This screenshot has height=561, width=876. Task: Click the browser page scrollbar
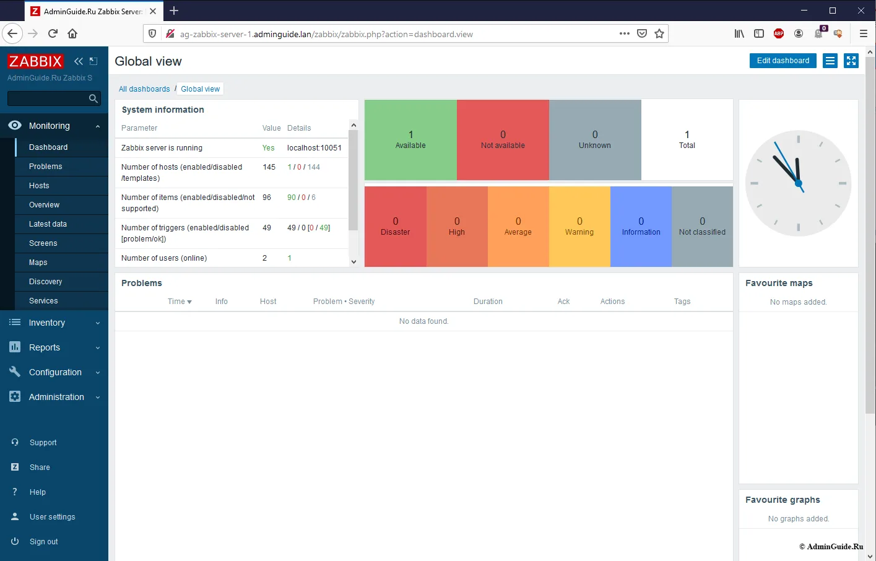point(870,235)
